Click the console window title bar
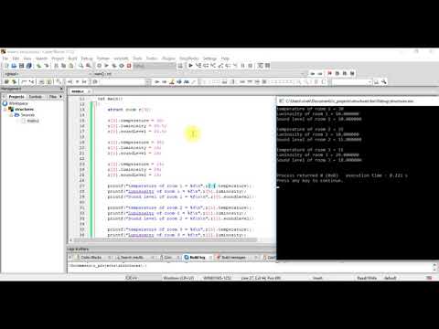439x329 pixels. 358,101
